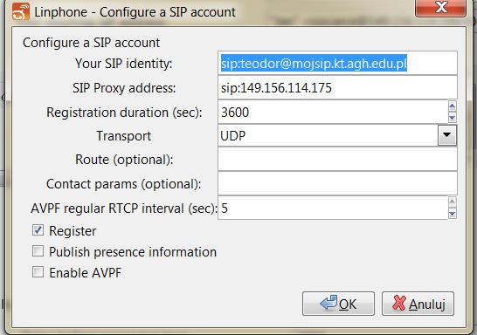Click the Registration duration value field

pos(333,112)
